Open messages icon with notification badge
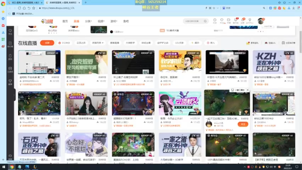This screenshot has height=170, width=302. pyautogui.click(x=243, y=21)
